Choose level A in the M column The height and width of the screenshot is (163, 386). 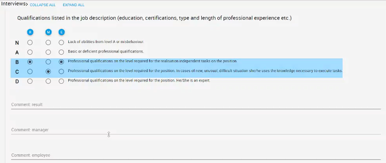tap(48, 52)
